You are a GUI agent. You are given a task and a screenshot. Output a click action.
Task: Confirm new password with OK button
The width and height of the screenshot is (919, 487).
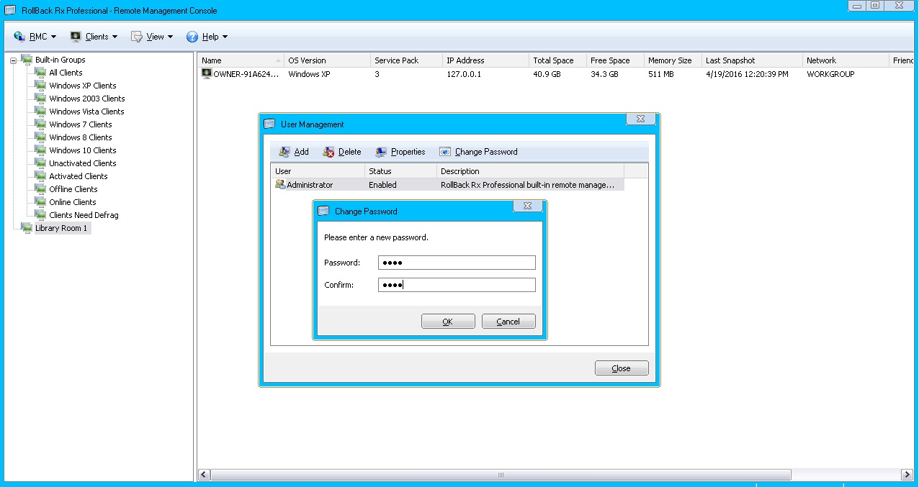coord(448,322)
